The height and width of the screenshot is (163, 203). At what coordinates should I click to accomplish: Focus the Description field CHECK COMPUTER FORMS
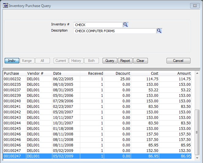[115, 31]
